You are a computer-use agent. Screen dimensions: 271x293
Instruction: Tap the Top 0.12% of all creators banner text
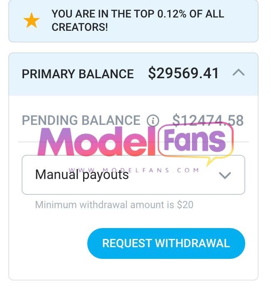pos(138,20)
